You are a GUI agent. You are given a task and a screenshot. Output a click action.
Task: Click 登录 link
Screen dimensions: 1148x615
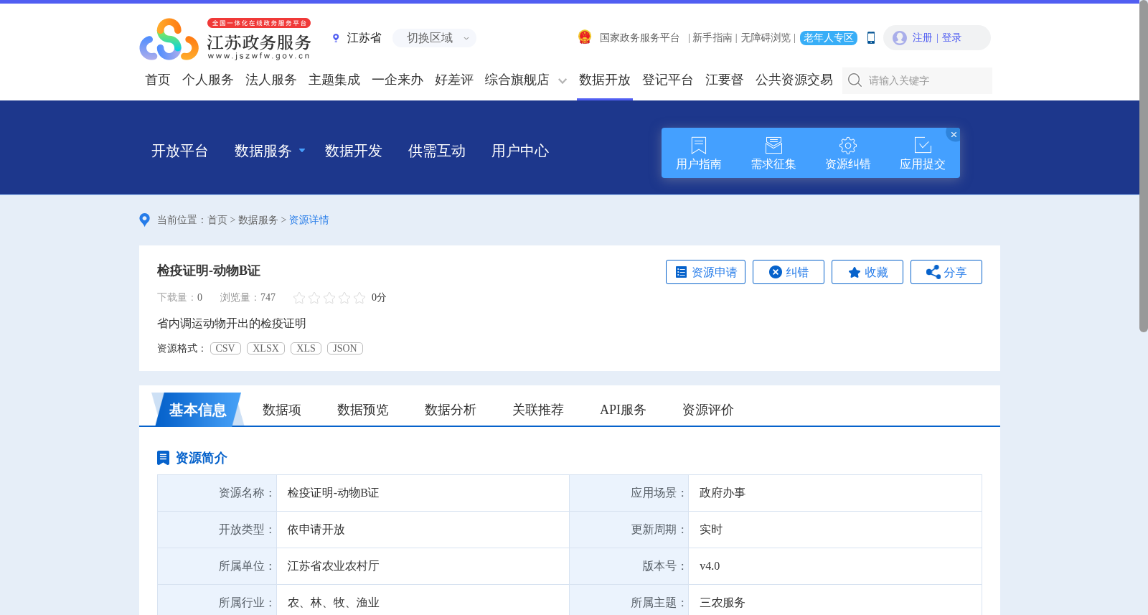coord(951,38)
